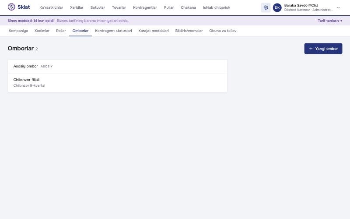This screenshot has height=219, width=350.
Task: Click the Omborlar page heading
Action: (21, 48)
